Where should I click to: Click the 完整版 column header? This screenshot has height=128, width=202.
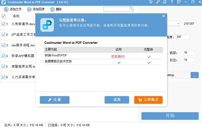pos(148,49)
